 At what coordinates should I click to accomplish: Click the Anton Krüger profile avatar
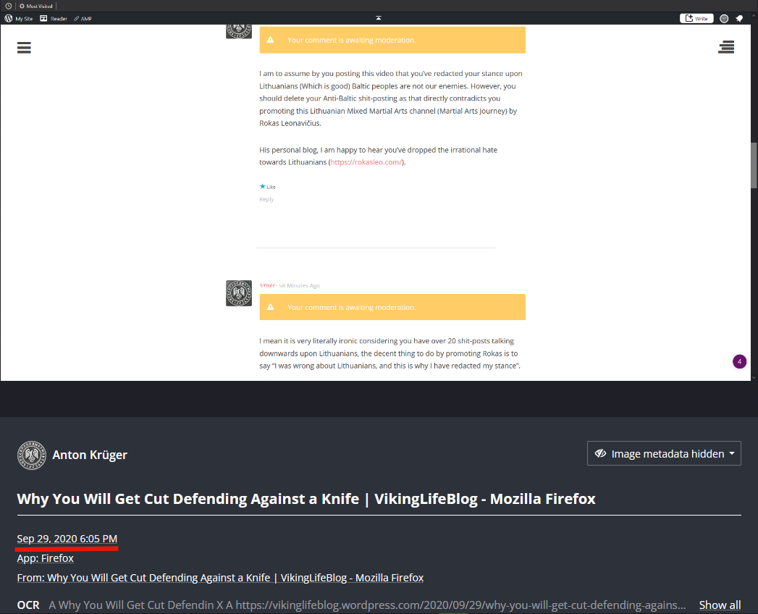(x=31, y=455)
